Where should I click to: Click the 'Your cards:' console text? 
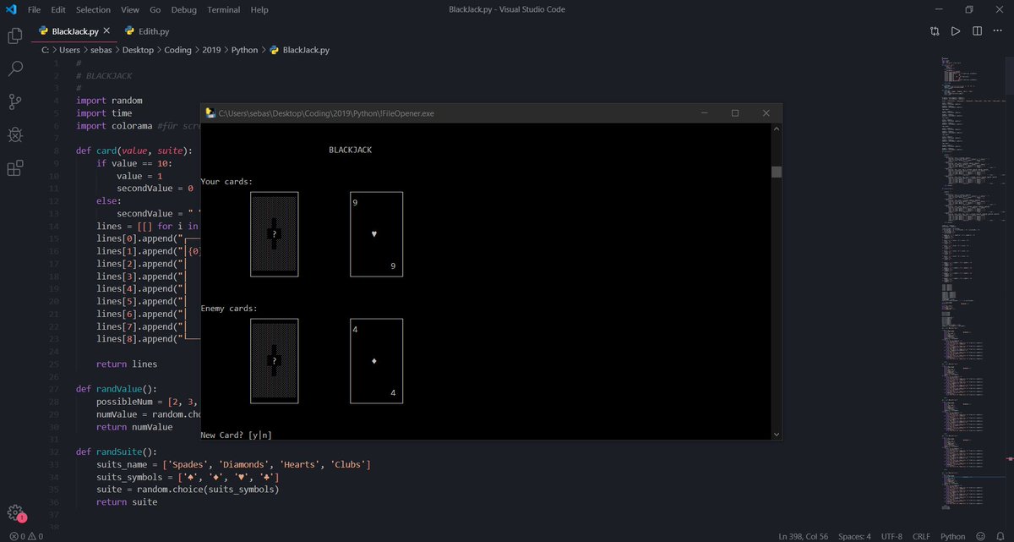tap(226, 182)
